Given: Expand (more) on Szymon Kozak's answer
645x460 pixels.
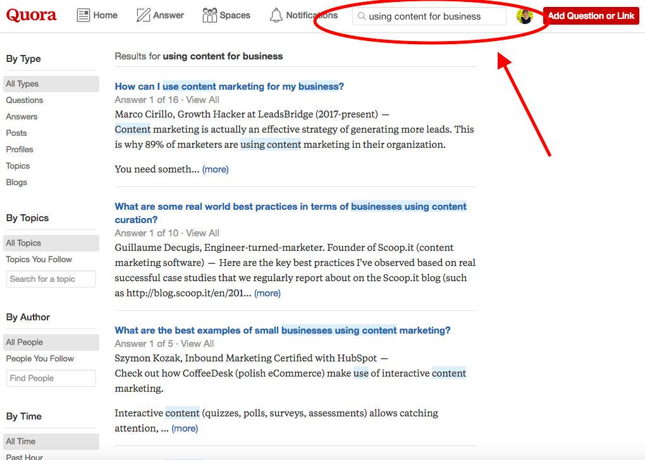Looking at the screenshot, I should 185,428.
